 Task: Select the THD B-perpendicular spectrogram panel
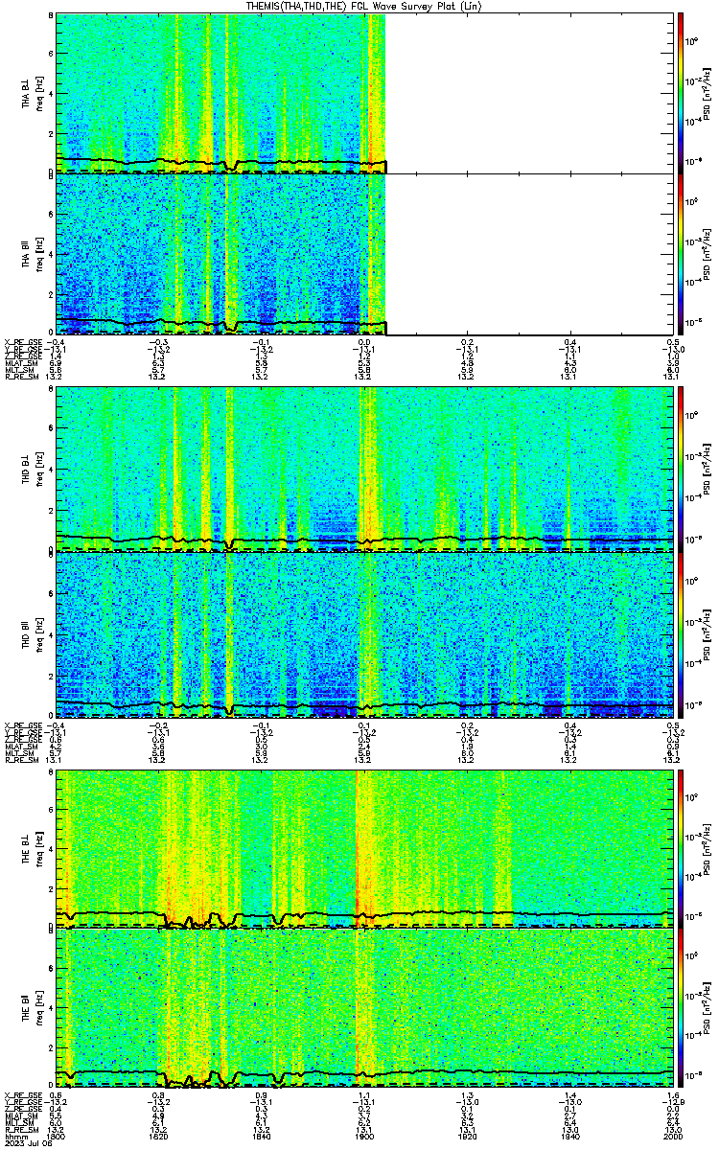pos(365,470)
